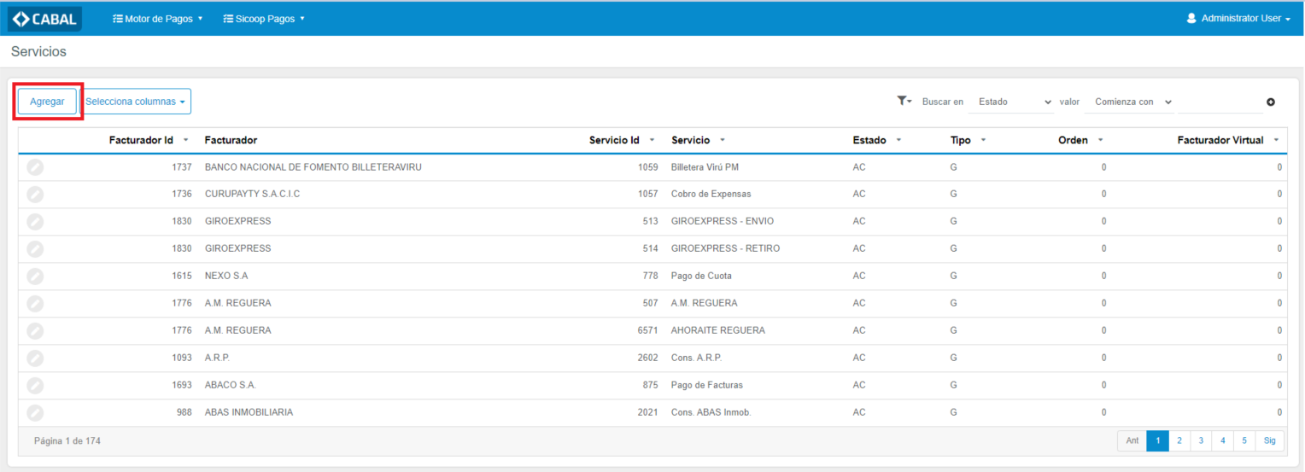Click Facturador Id 1737 cell
The image size is (1305, 472).
pyautogui.click(x=182, y=167)
